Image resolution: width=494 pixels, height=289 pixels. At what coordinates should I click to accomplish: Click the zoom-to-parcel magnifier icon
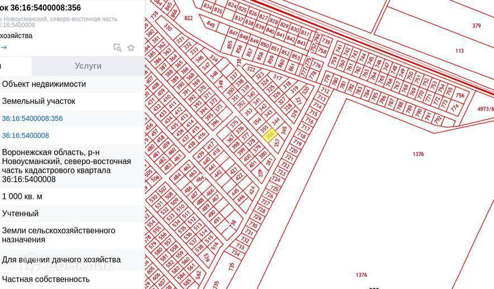pos(117,47)
